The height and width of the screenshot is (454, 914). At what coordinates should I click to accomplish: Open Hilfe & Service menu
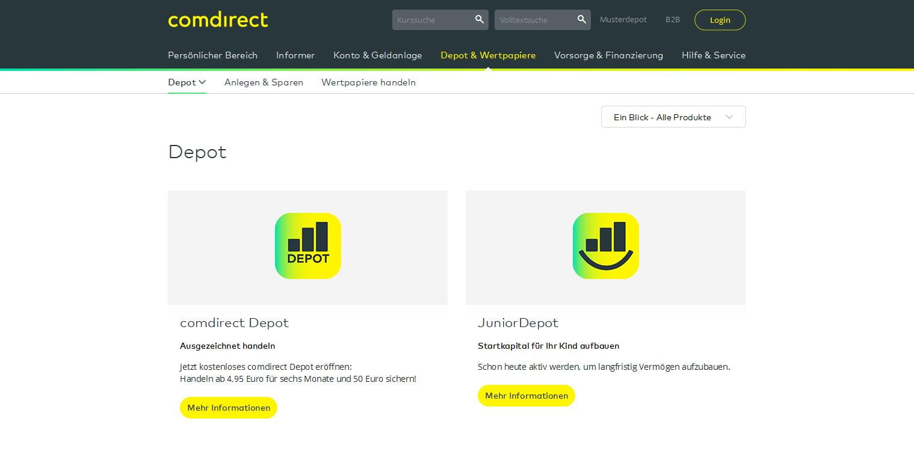[714, 55]
